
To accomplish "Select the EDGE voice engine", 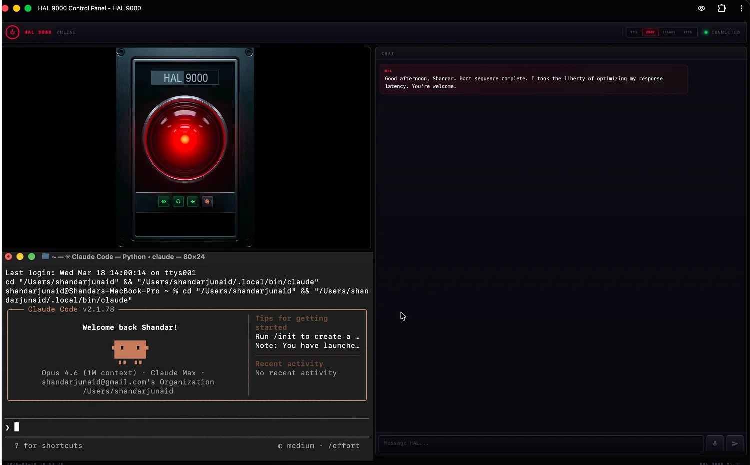I will pos(650,32).
